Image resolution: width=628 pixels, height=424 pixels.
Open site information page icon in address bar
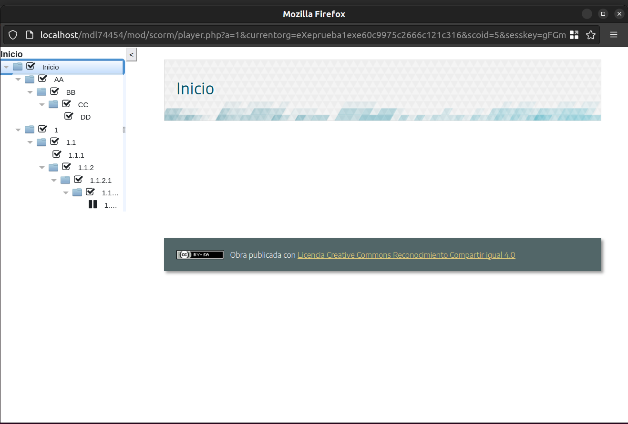click(x=30, y=35)
